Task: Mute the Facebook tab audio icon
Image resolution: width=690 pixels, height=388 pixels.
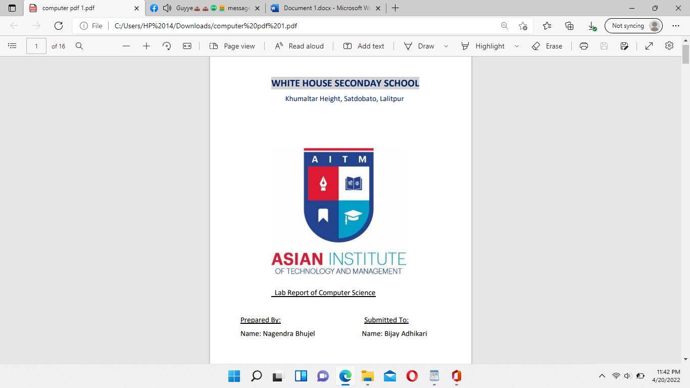Action: (167, 8)
